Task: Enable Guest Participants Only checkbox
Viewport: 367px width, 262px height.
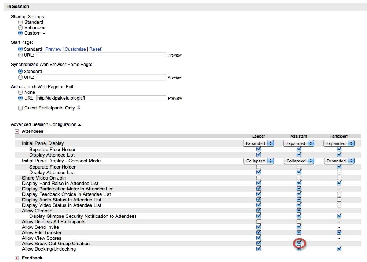Action: coord(20,108)
